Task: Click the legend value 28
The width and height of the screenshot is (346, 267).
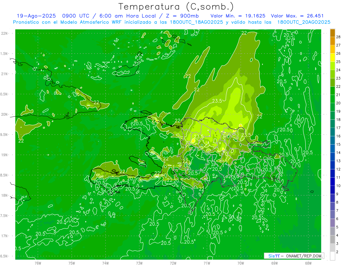Action: click(338, 37)
